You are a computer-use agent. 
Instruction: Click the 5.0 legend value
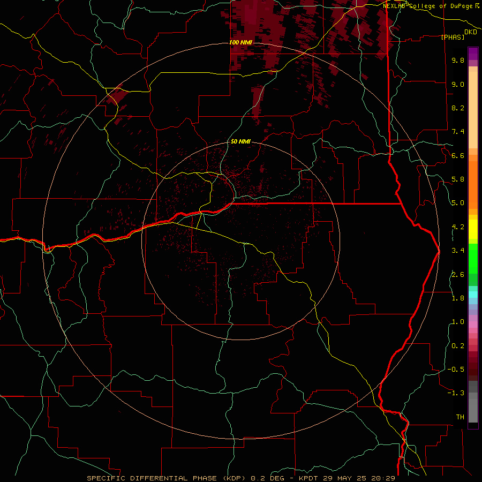pyautogui.click(x=458, y=203)
